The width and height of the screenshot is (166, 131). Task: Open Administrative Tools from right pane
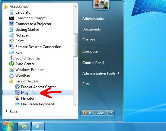click(x=99, y=73)
